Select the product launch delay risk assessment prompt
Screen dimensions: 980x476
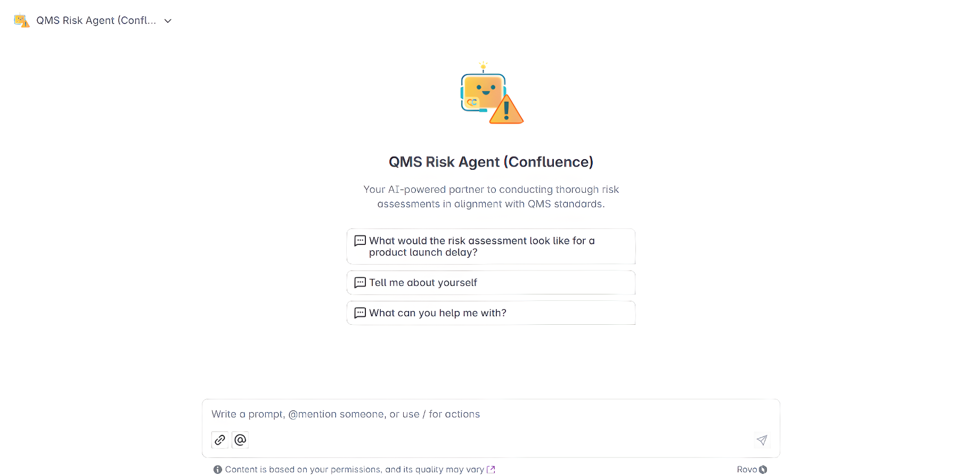(491, 247)
